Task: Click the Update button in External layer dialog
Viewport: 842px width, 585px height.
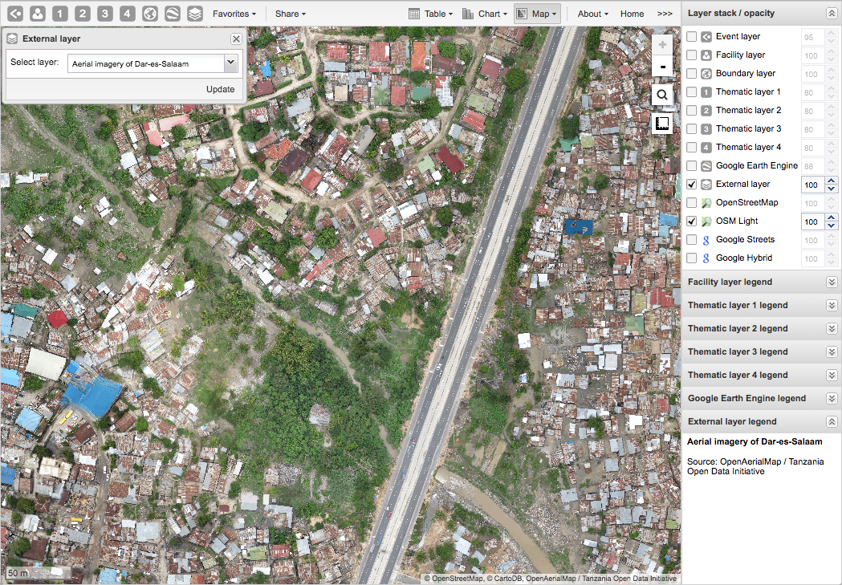Action: [220, 89]
